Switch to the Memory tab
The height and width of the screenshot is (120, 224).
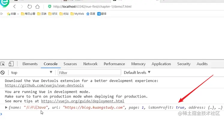139,64
